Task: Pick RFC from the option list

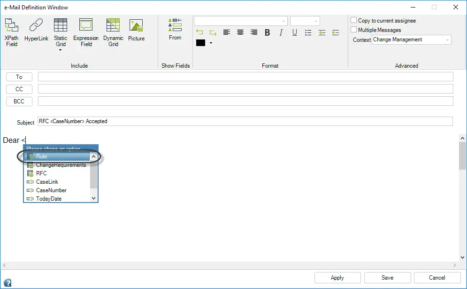Action: [x=57, y=173]
